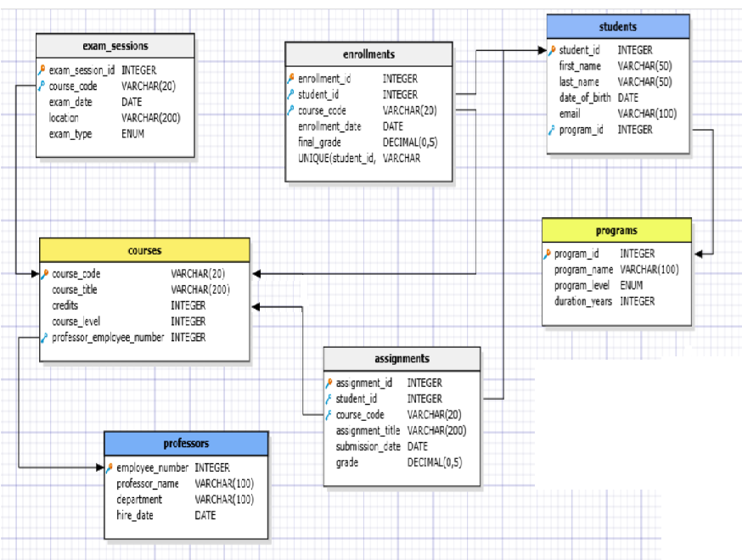Click the professor_employee_number foreign key icon
This screenshot has width=742, height=560.
[x=46, y=338]
